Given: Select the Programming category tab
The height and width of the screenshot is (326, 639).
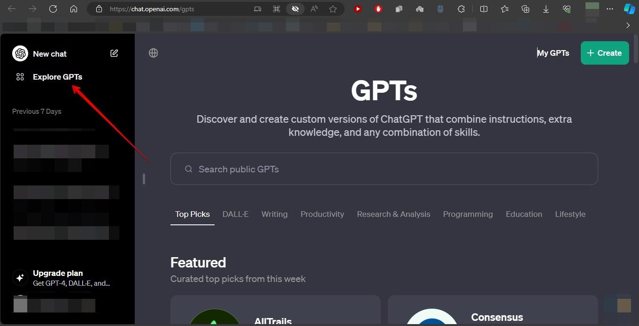Looking at the screenshot, I should pyautogui.click(x=468, y=214).
